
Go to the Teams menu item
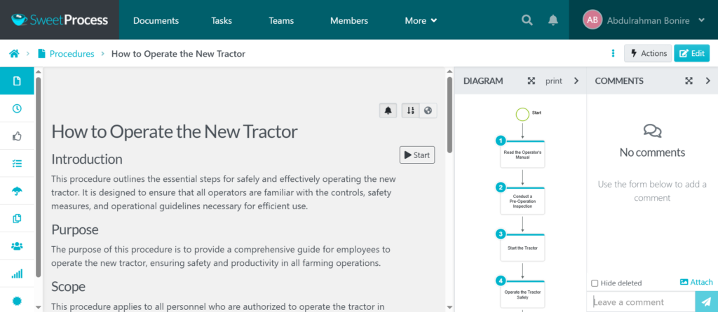click(281, 20)
